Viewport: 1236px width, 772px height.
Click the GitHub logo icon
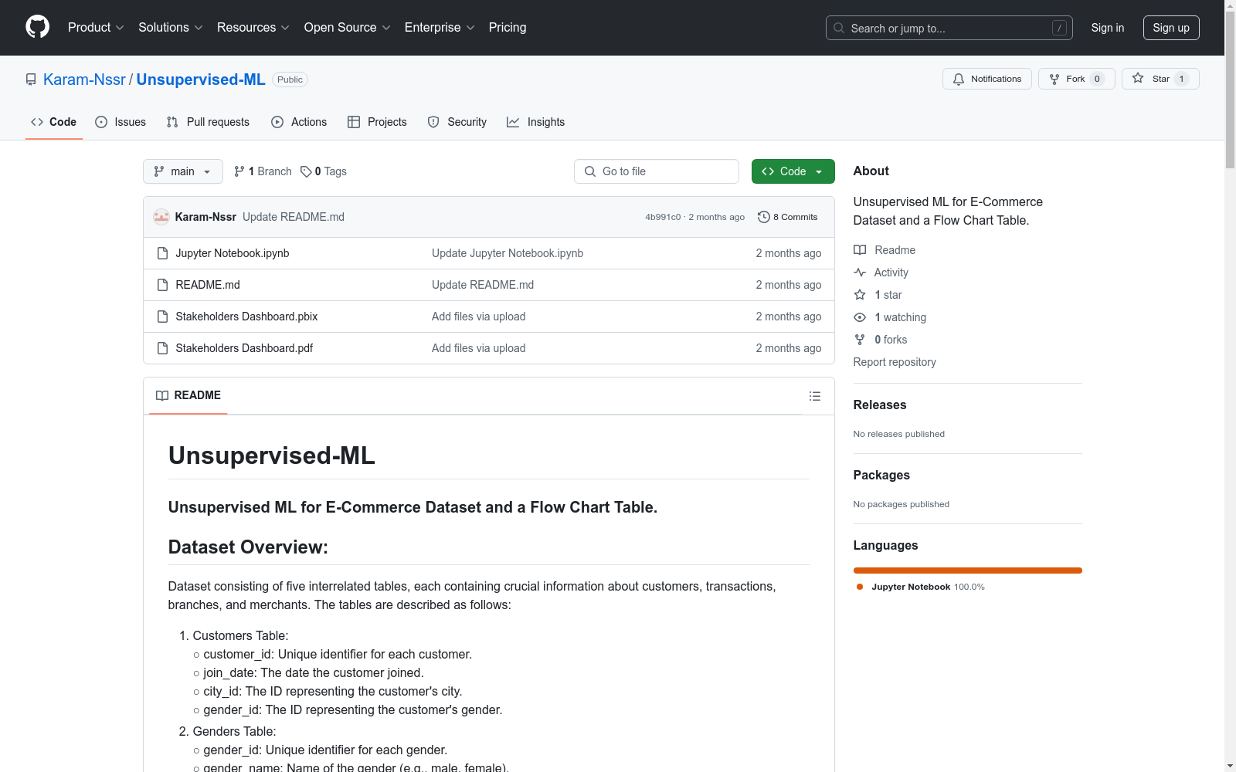point(37,27)
